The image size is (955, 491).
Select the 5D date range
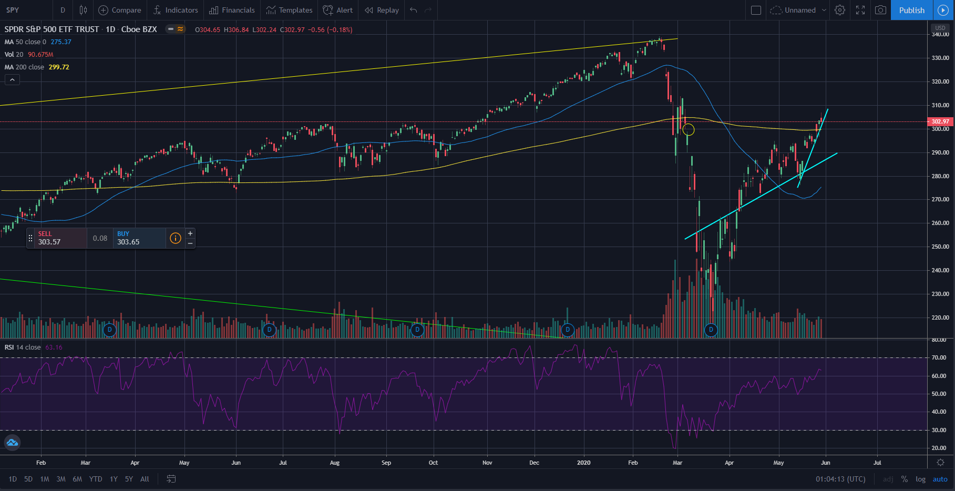point(28,479)
